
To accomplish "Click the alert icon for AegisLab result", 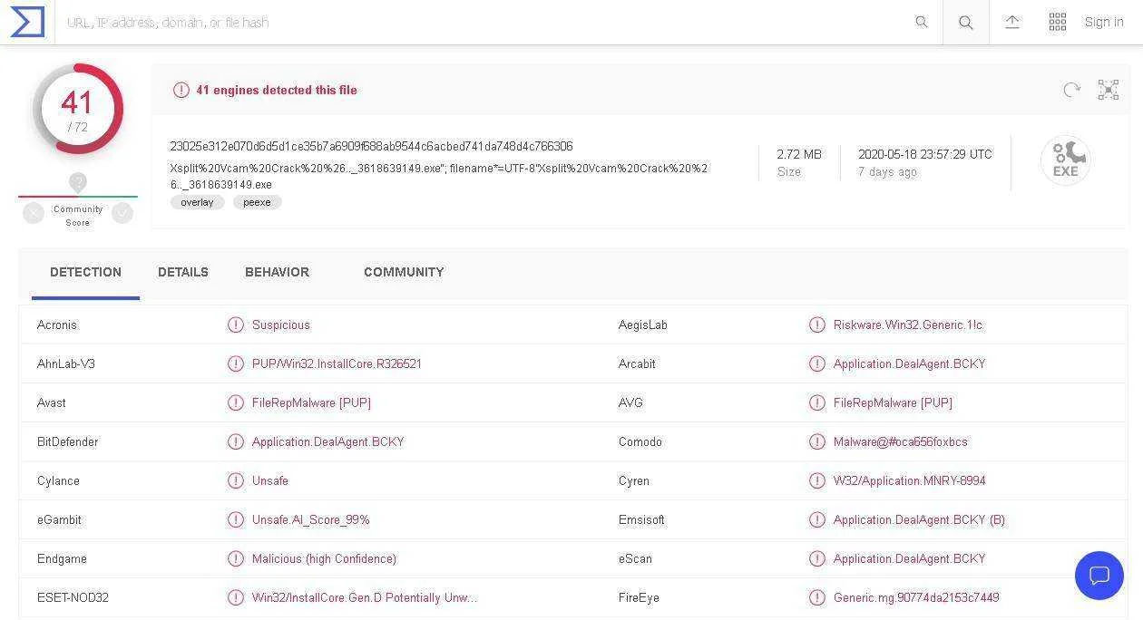I will coord(817,325).
